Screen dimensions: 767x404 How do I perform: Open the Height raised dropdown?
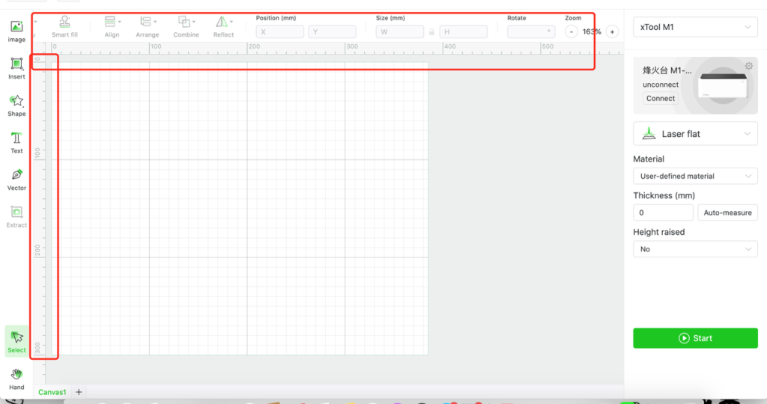[695, 249]
